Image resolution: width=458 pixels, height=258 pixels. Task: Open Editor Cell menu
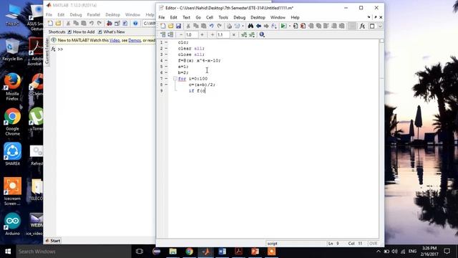point(210,17)
